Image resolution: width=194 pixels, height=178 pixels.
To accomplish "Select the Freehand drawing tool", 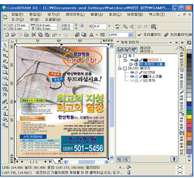I will pos(5,61).
